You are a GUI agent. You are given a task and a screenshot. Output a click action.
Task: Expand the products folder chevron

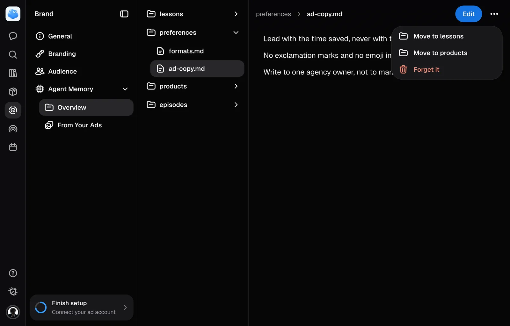236,86
